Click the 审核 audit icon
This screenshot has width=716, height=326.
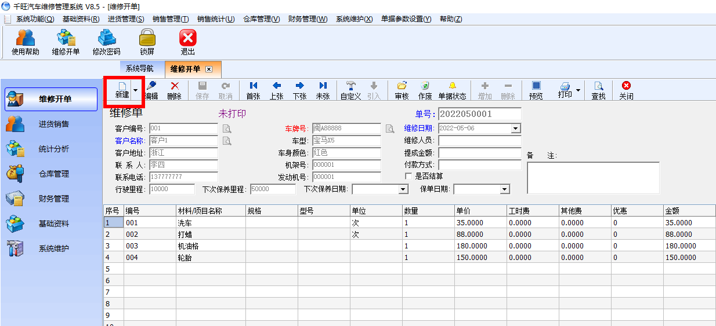coord(402,90)
